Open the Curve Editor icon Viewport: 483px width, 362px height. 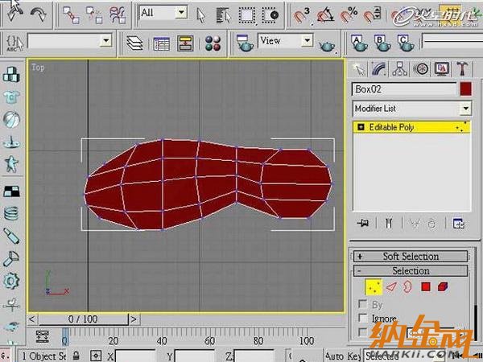click(162, 43)
